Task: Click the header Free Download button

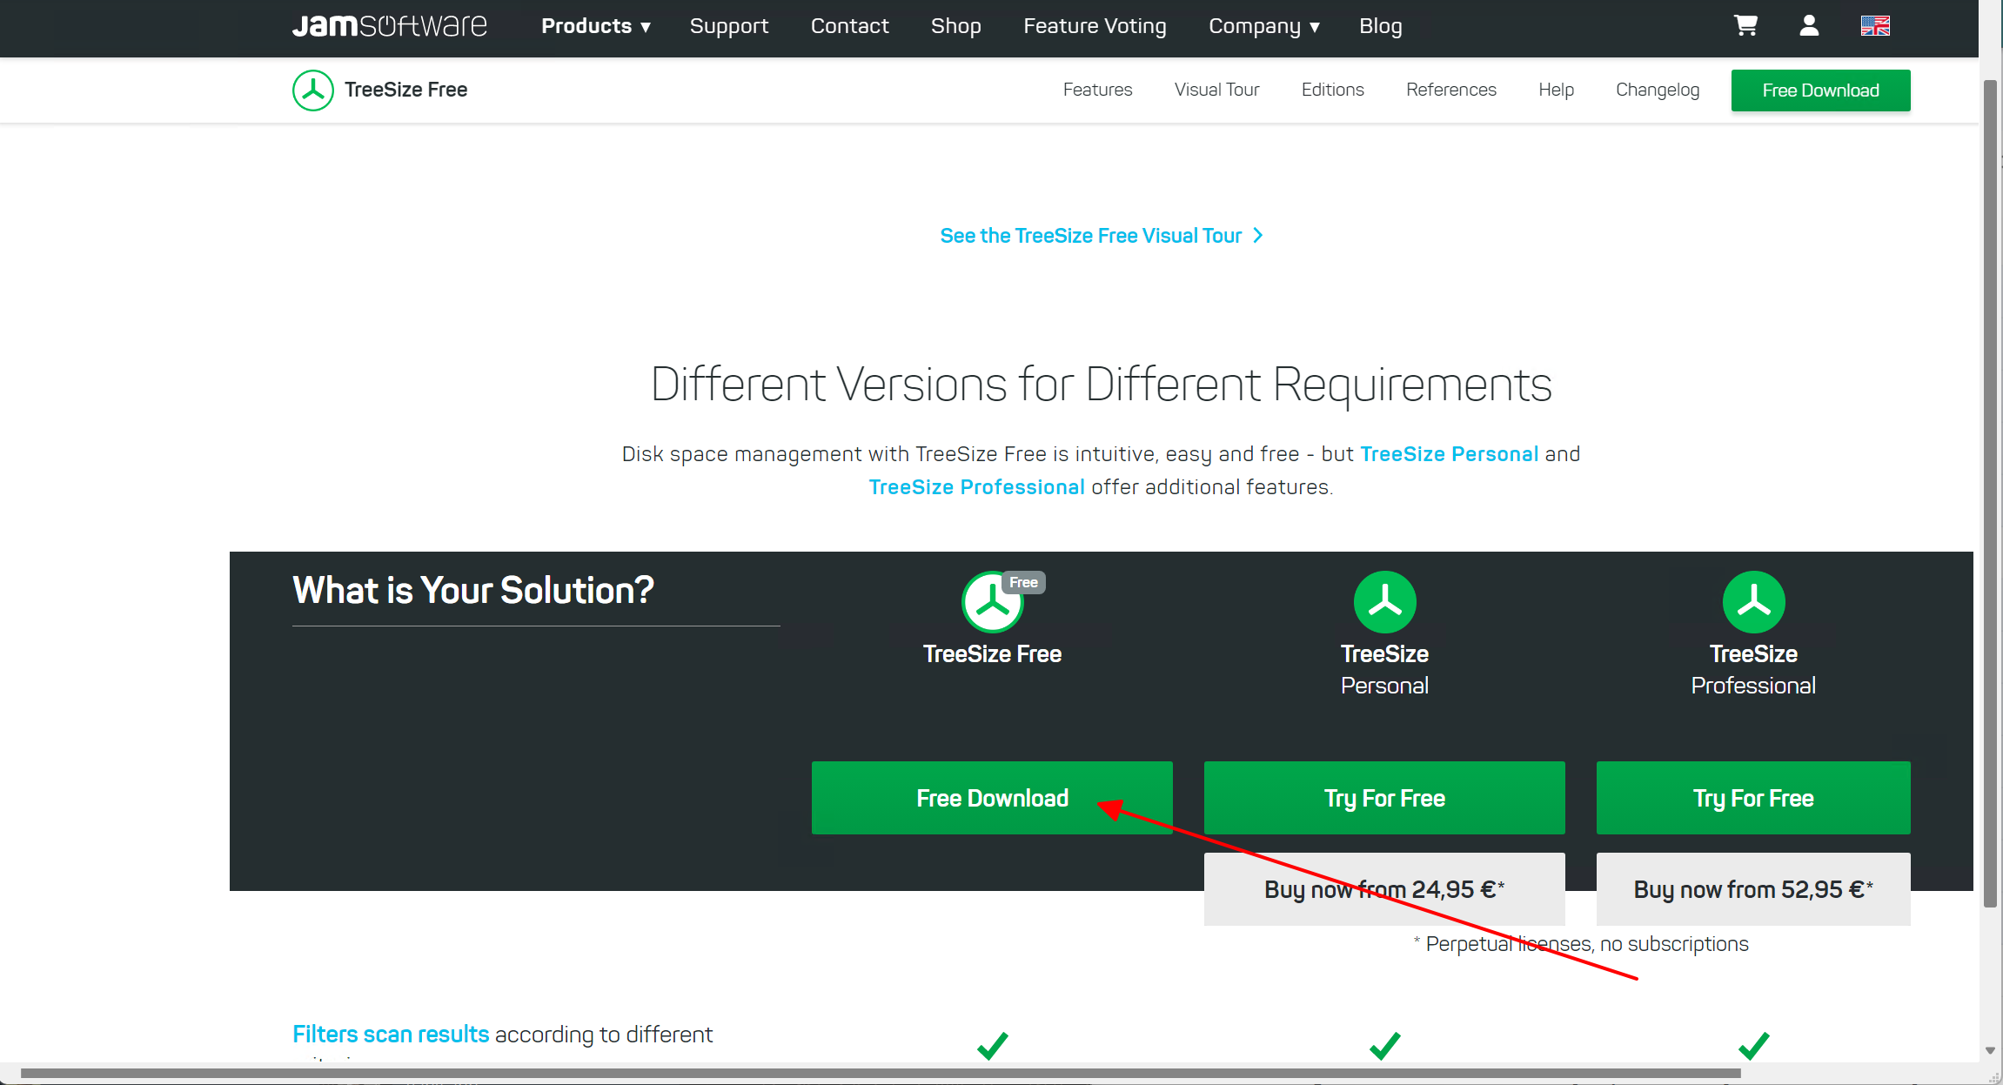Action: [1820, 90]
